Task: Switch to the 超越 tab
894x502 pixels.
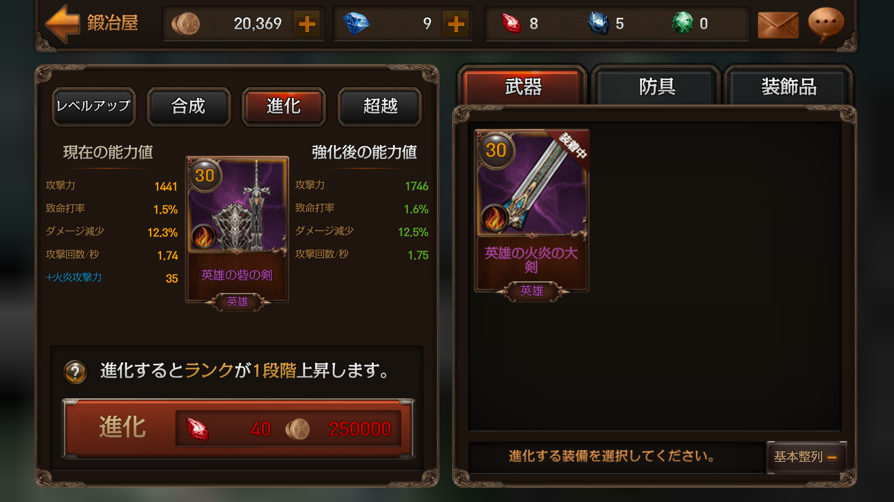Action: (x=380, y=106)
